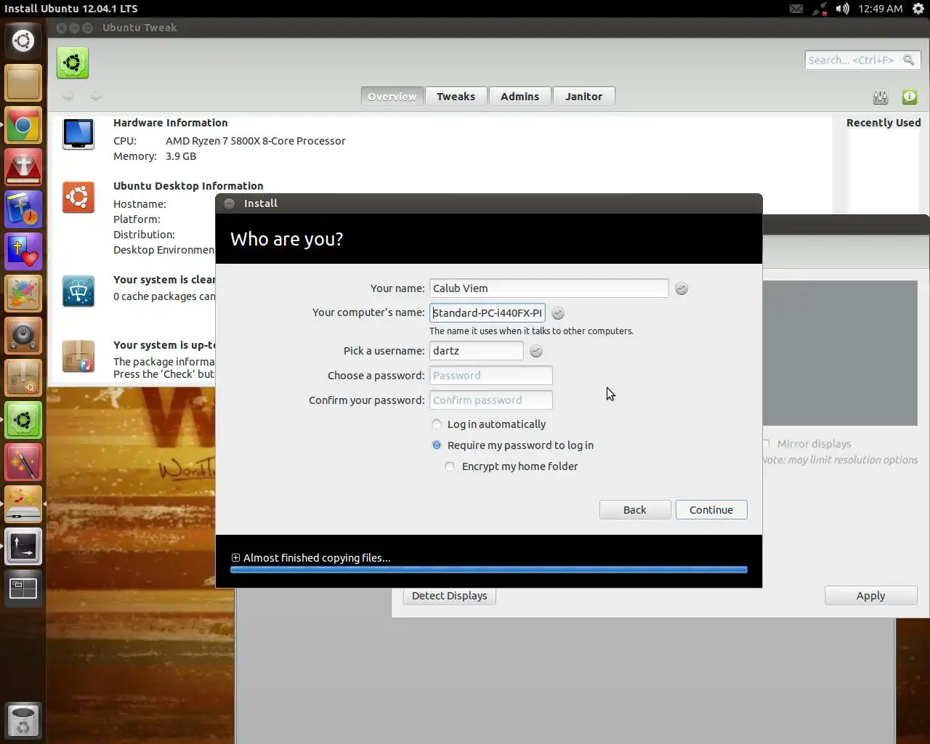Open the display arrows launcher icon
This screenshot has width=930, height=744.
pos(23,546)
